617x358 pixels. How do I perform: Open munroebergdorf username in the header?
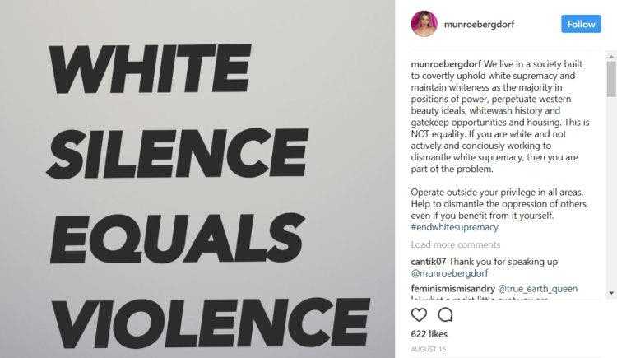(479, 25)
